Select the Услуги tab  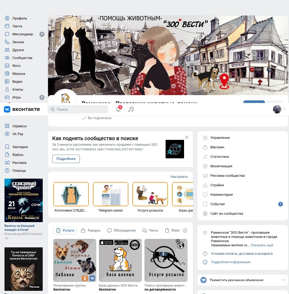(x=65, y=231)
